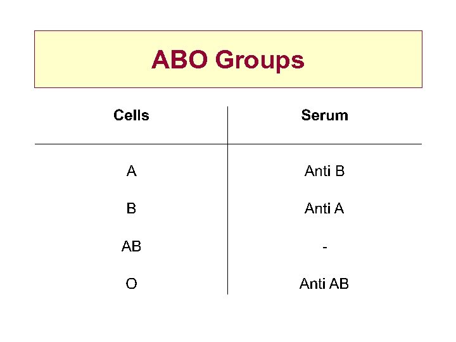Image resolution: width=456 pixels, height=342 pixels.
Task: Click the Anti AB serum text
Action: 324,284
